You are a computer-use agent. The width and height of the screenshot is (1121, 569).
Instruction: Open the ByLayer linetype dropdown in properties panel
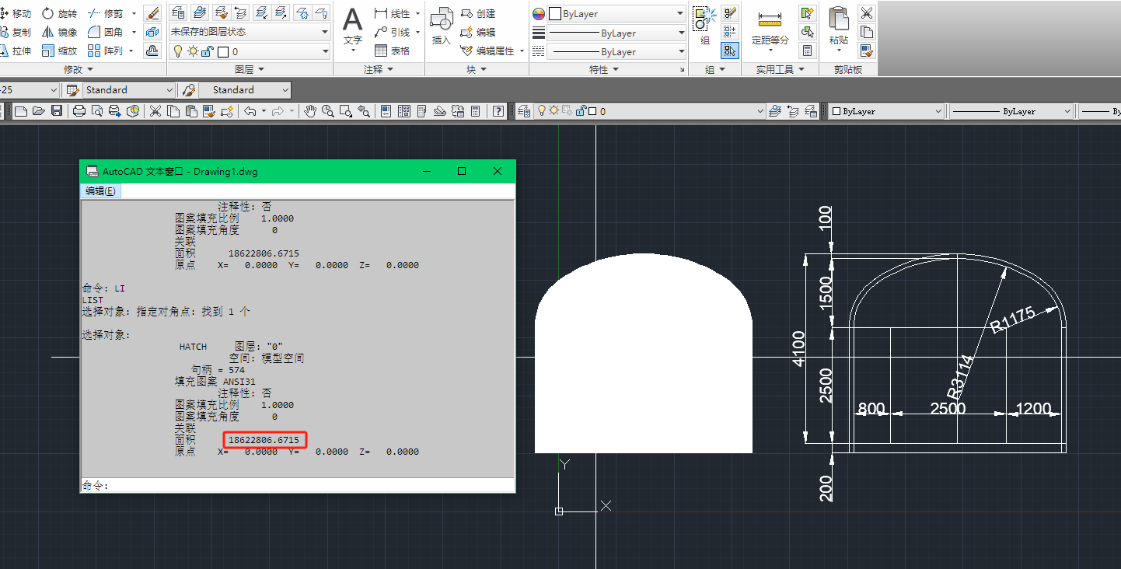(616, 51)
